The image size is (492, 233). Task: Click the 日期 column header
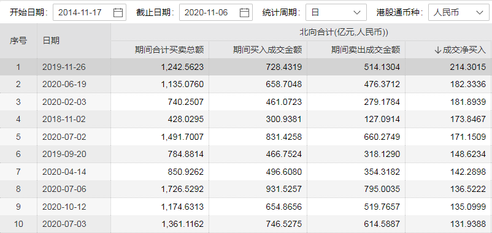(x=51, y=40)
